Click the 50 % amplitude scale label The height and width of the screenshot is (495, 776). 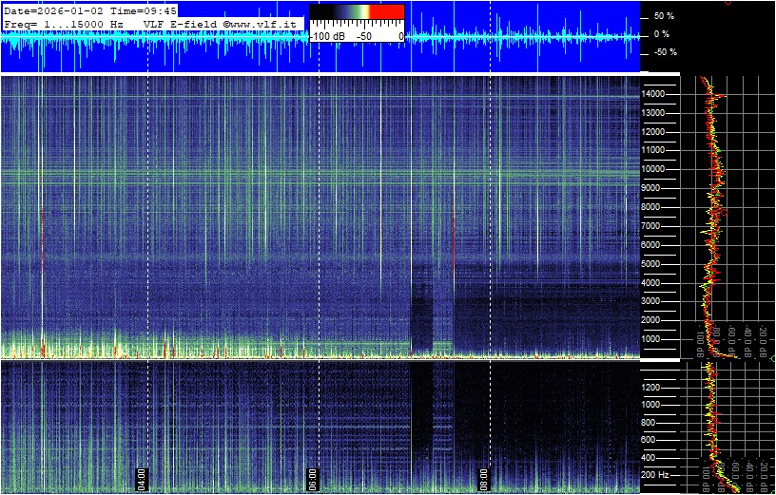click(x=663, y=16)
